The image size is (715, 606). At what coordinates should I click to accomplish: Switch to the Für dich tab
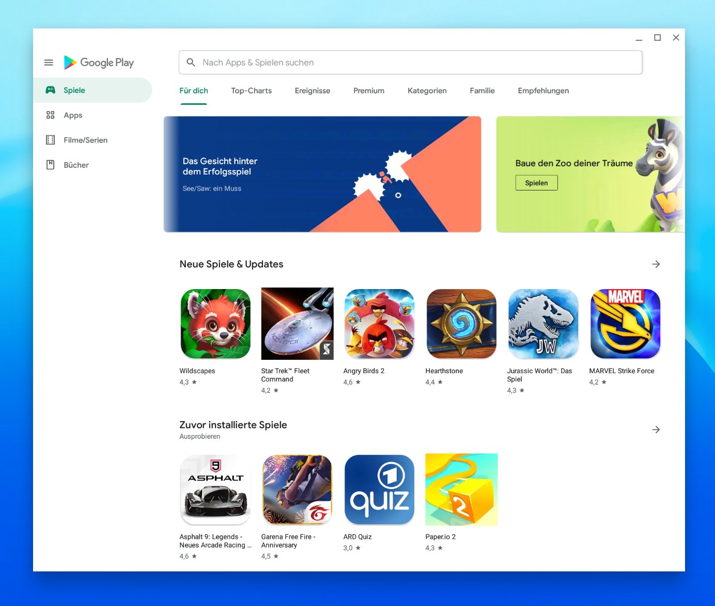(x=194, y=91)
